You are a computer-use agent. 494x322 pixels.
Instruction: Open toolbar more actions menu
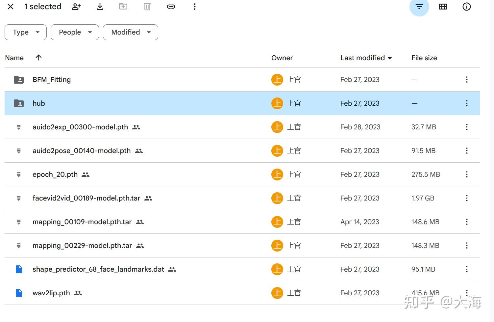tap(195, 7)
